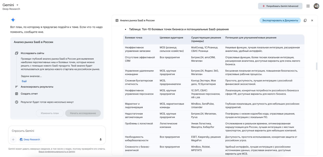The image size is (323, 157).
Task: Click the plus attach icon
Action: click(13, 140)
